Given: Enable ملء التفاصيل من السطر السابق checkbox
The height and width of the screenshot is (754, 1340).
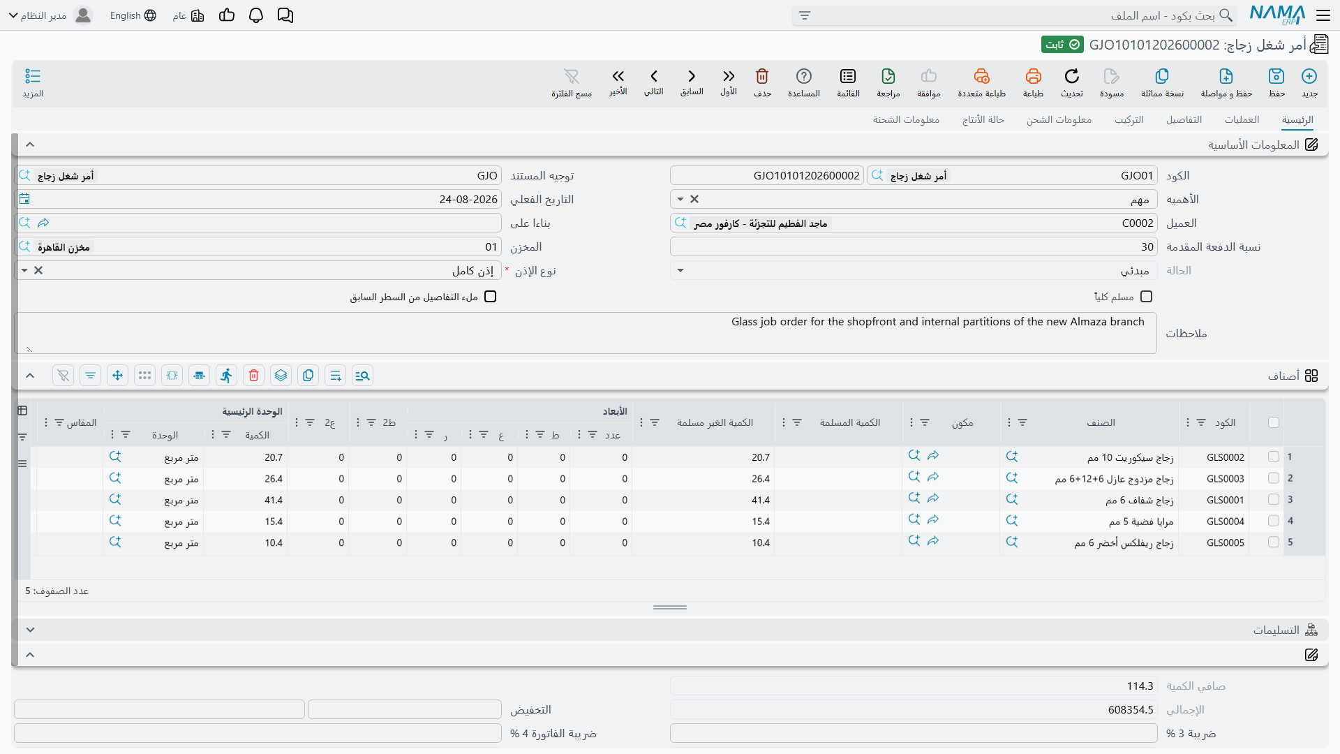Looking at the screenshot, I should click(x=491, y=297).
